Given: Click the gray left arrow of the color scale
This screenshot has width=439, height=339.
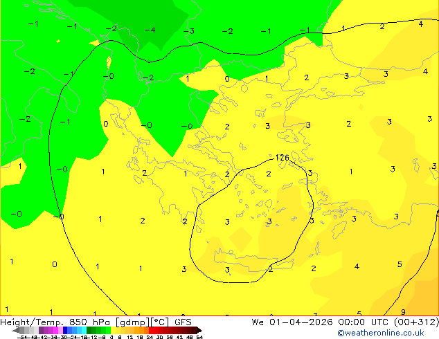Looking at the screenshot, I should (x=16, y=330).
